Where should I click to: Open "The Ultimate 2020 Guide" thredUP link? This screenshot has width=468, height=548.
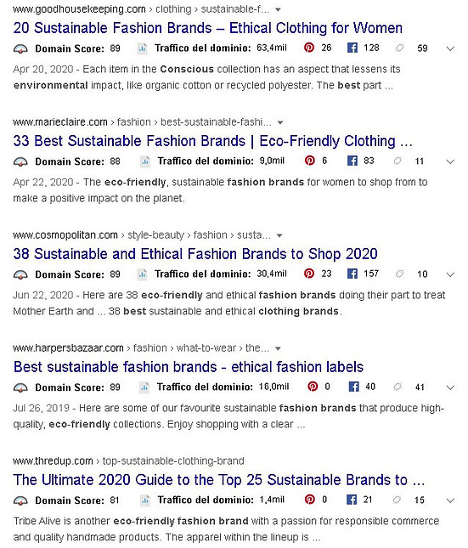(x=219, y=480)
